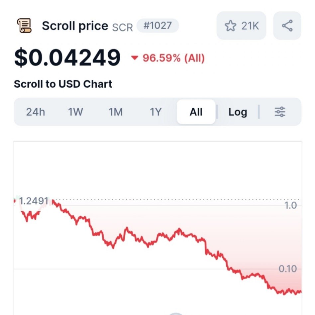The image size is (315, 315).
Task: Open the share icon button
Action: 287,26
